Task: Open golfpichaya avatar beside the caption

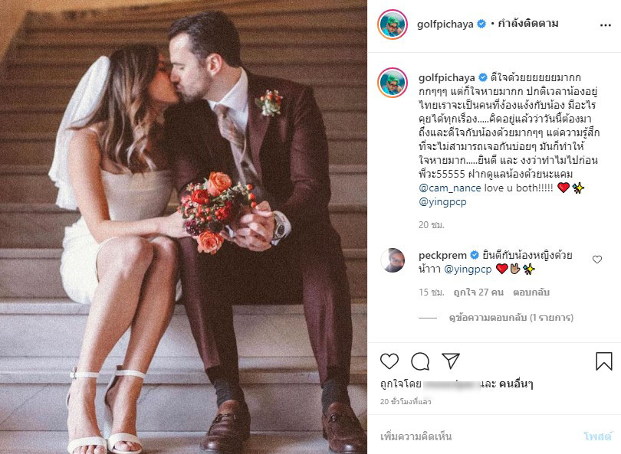Action: click(x=393, y=82)
